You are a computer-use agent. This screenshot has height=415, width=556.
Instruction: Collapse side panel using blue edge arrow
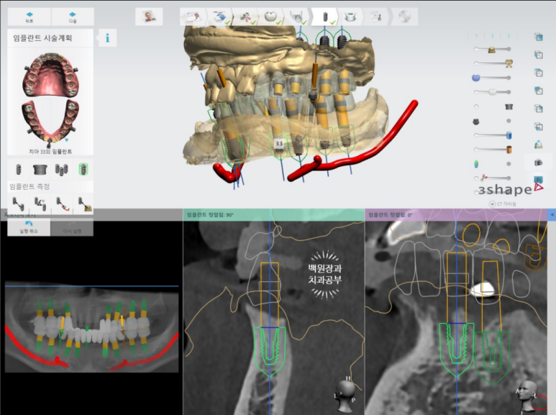tap(552, 214)
